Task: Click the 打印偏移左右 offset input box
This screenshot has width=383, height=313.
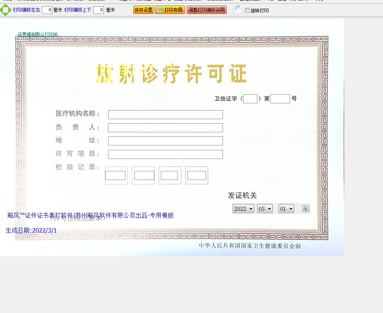Action: (47, 10)
